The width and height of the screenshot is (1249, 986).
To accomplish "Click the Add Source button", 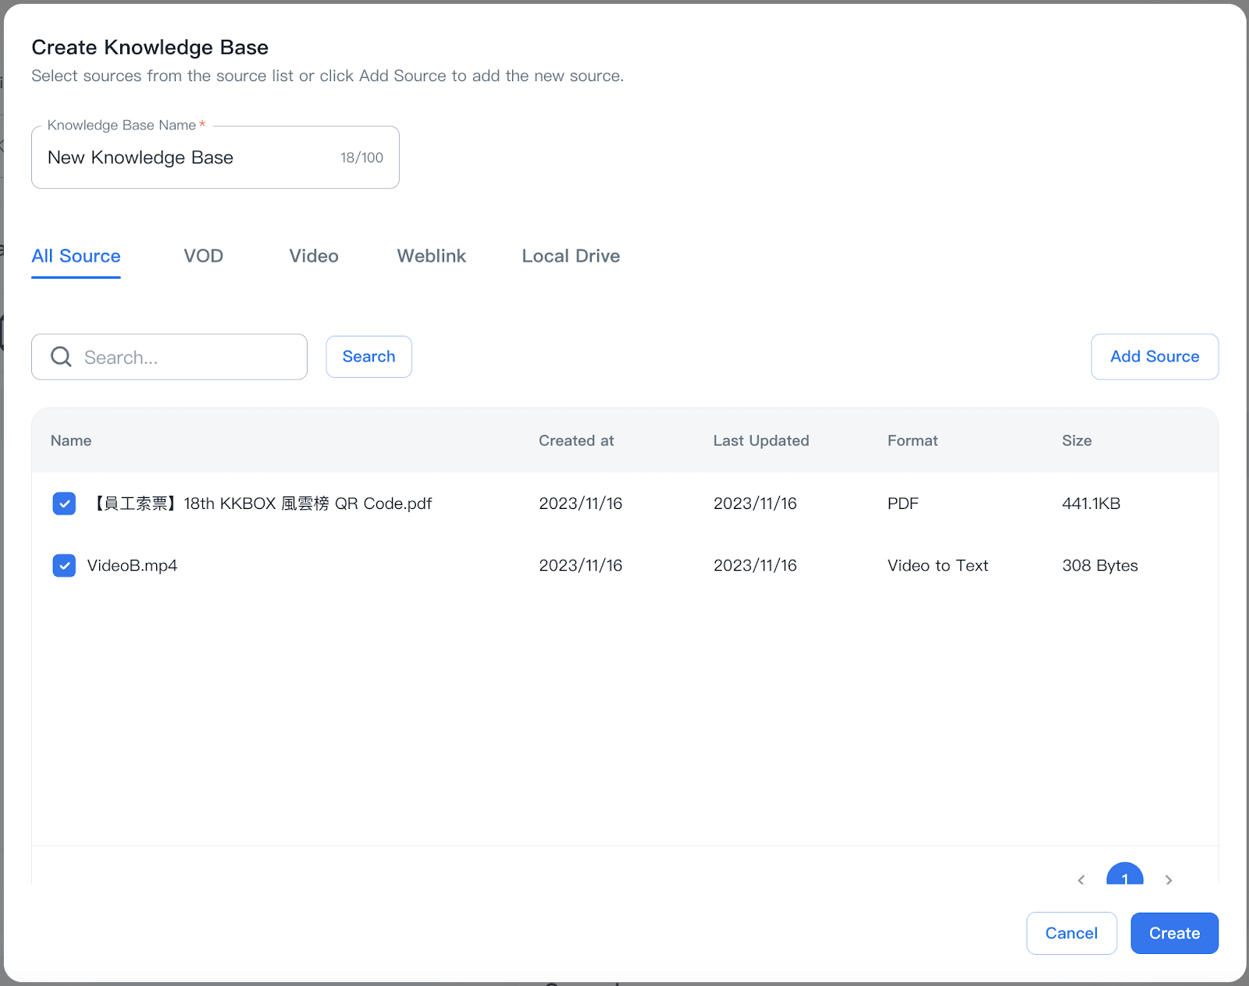I will (x=1155, y=357).
